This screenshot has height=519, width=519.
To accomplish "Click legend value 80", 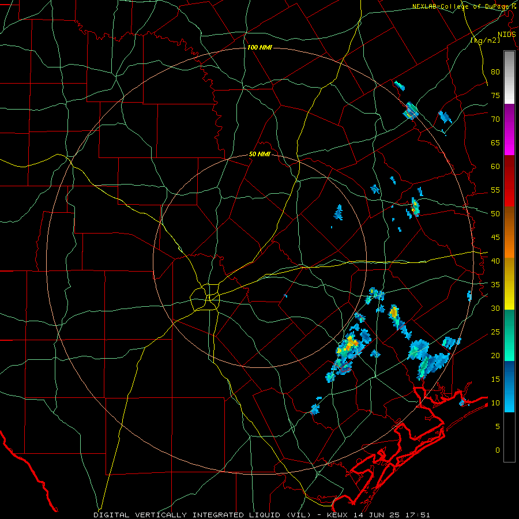I will pos(495,72).
